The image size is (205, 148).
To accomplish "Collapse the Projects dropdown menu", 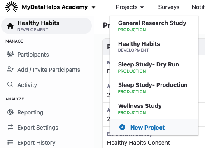I will point(130,7).
